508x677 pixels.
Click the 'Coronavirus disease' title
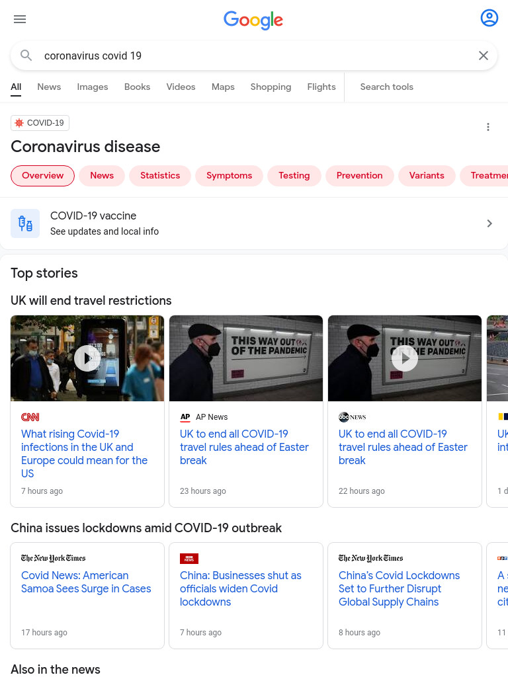coord(85,147)
